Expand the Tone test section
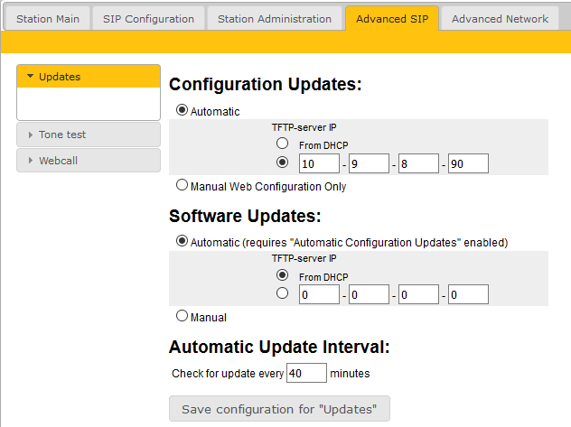 coord(88,135)
